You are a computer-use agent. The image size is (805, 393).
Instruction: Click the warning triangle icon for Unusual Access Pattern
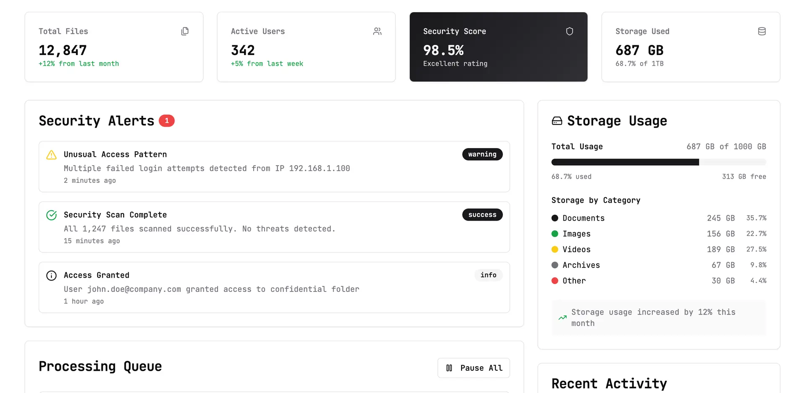click(x=52, y=155)
